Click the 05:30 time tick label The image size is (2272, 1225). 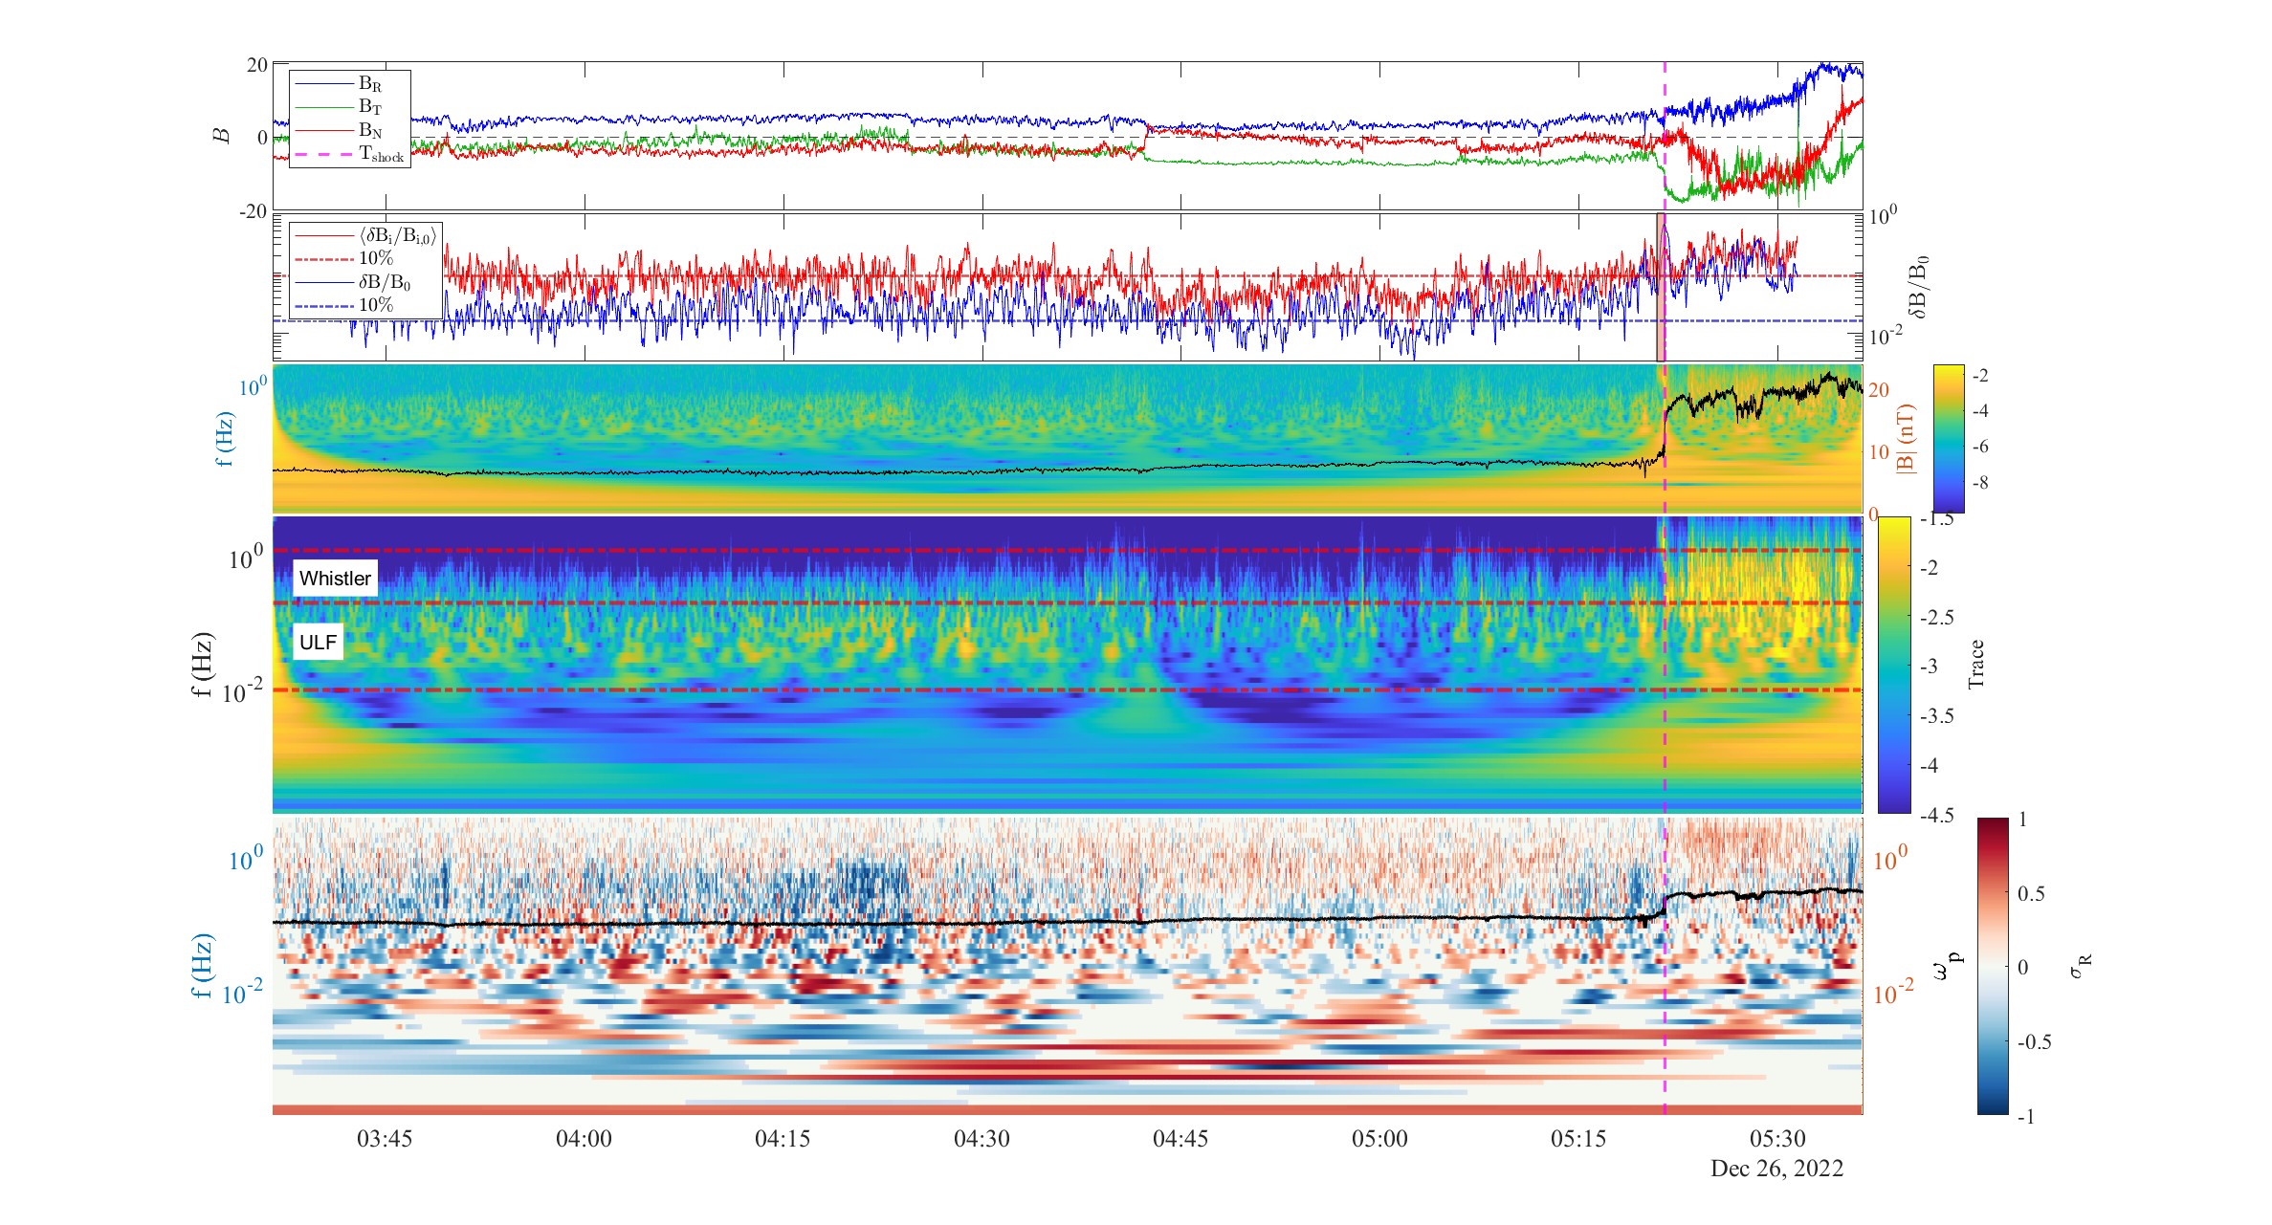click(1777, 1139)
